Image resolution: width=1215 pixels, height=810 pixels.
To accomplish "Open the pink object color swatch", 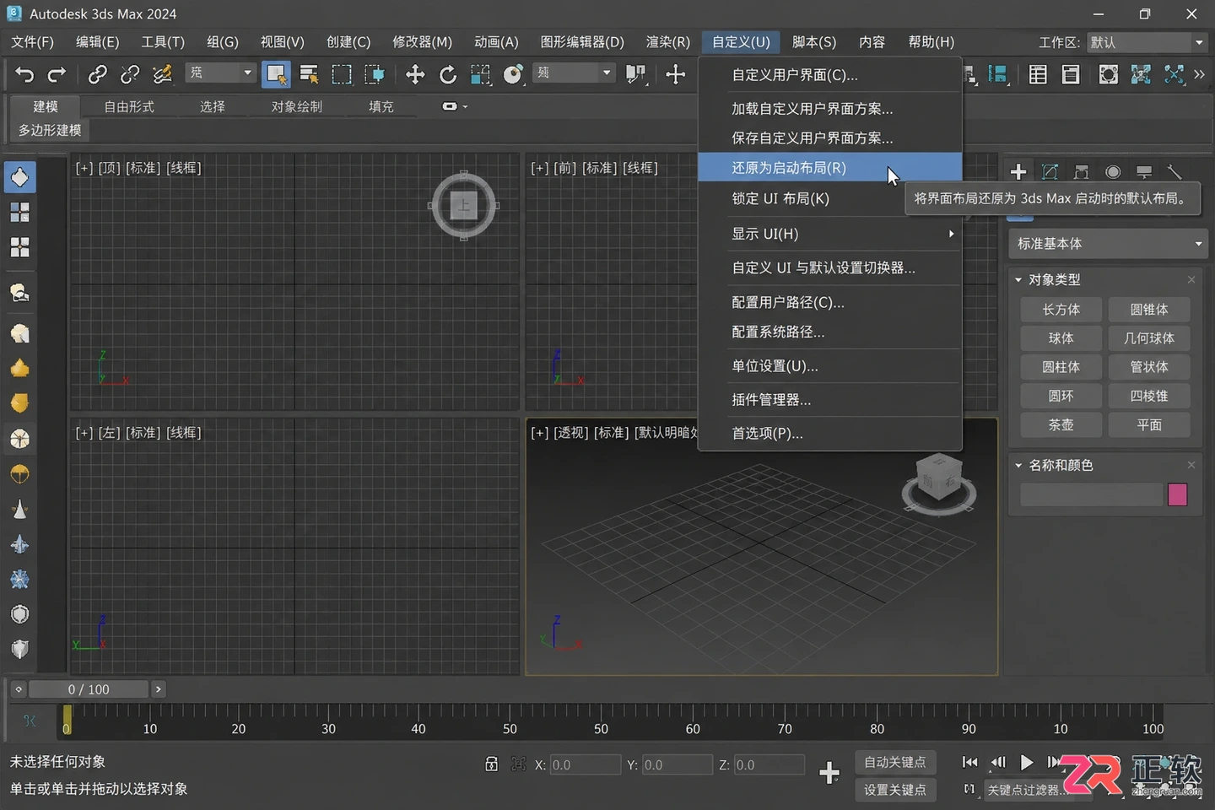I will 1177,494.
